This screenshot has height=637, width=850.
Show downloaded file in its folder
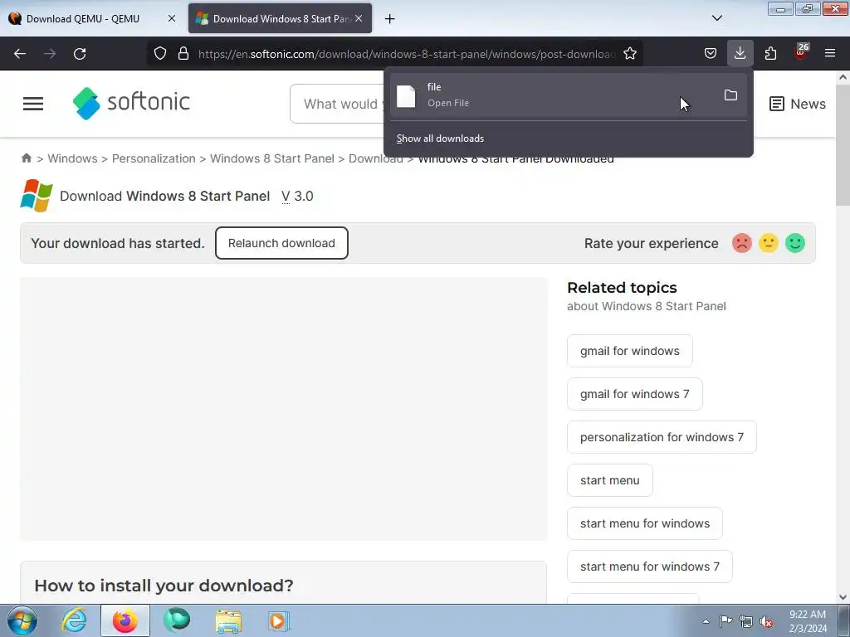[x=730, y=95]
